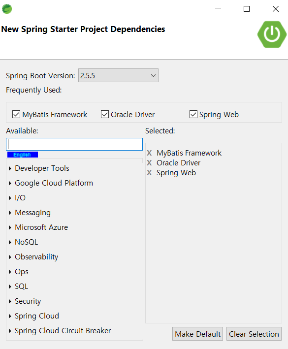This screenshot has width=288, height=349.
Task: Expand the Spring Cloud Circuit Breaker category
Action: [x=10, y=331]
